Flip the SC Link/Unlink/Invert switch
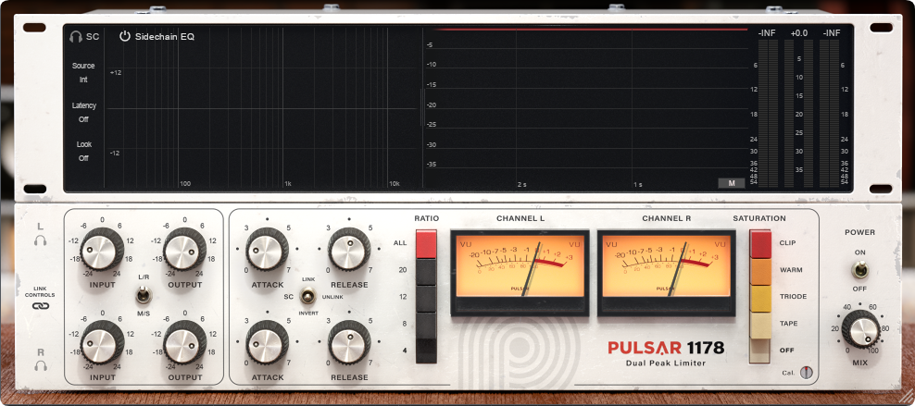This screenshot has width=915, height=406. pyautogui.click(x=306, y=296)
